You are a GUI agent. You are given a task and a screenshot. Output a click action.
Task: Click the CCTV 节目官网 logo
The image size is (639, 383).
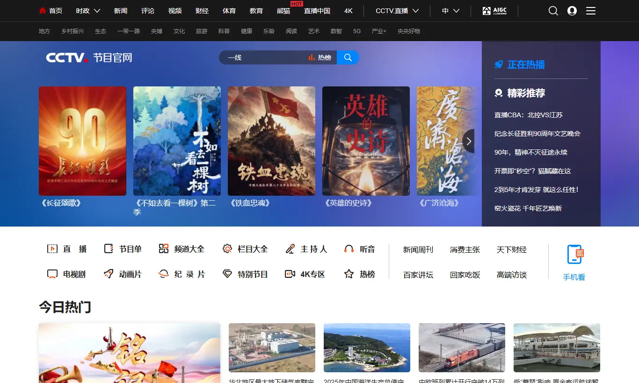coord(89,57)
